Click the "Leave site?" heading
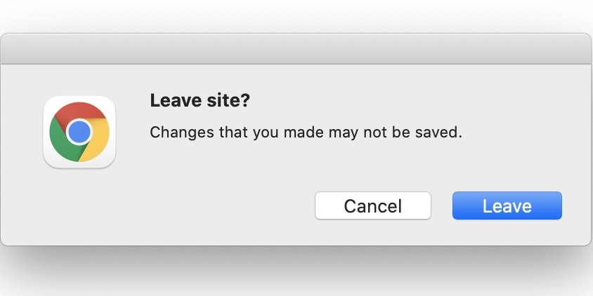 click(200, 101)
